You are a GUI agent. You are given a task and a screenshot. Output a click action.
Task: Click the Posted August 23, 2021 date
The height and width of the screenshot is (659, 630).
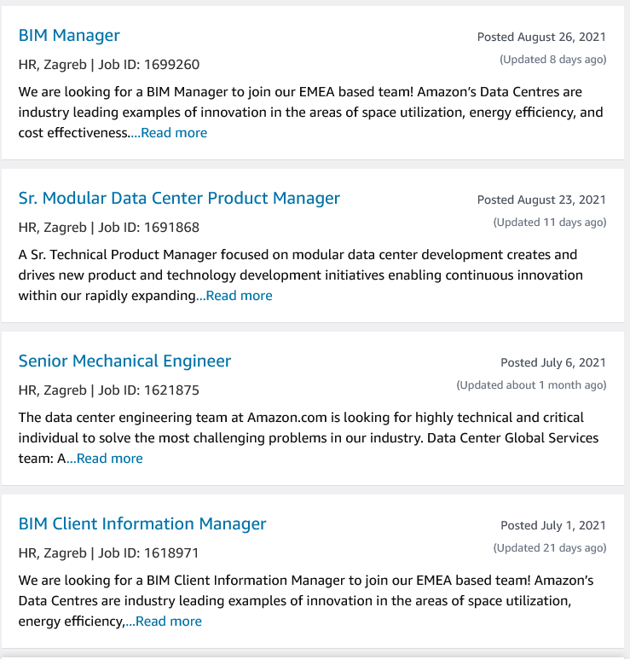(x=541, y=200)
